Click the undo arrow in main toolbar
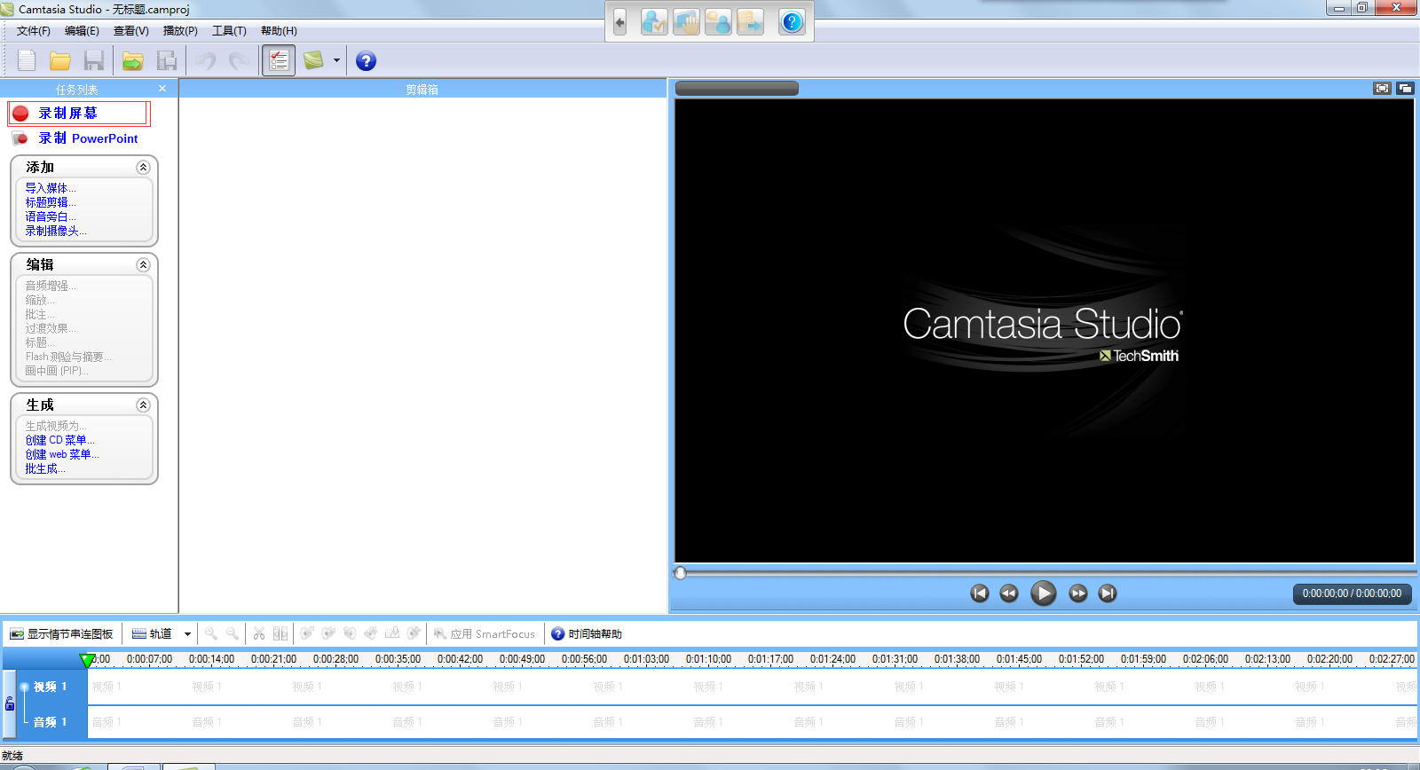The image size is (1420, 770). point(206,60)
